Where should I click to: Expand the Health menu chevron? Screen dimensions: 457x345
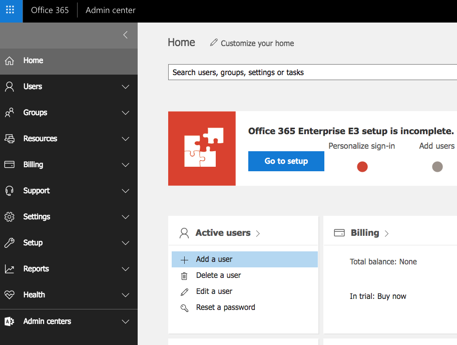[x=126, y=295]
